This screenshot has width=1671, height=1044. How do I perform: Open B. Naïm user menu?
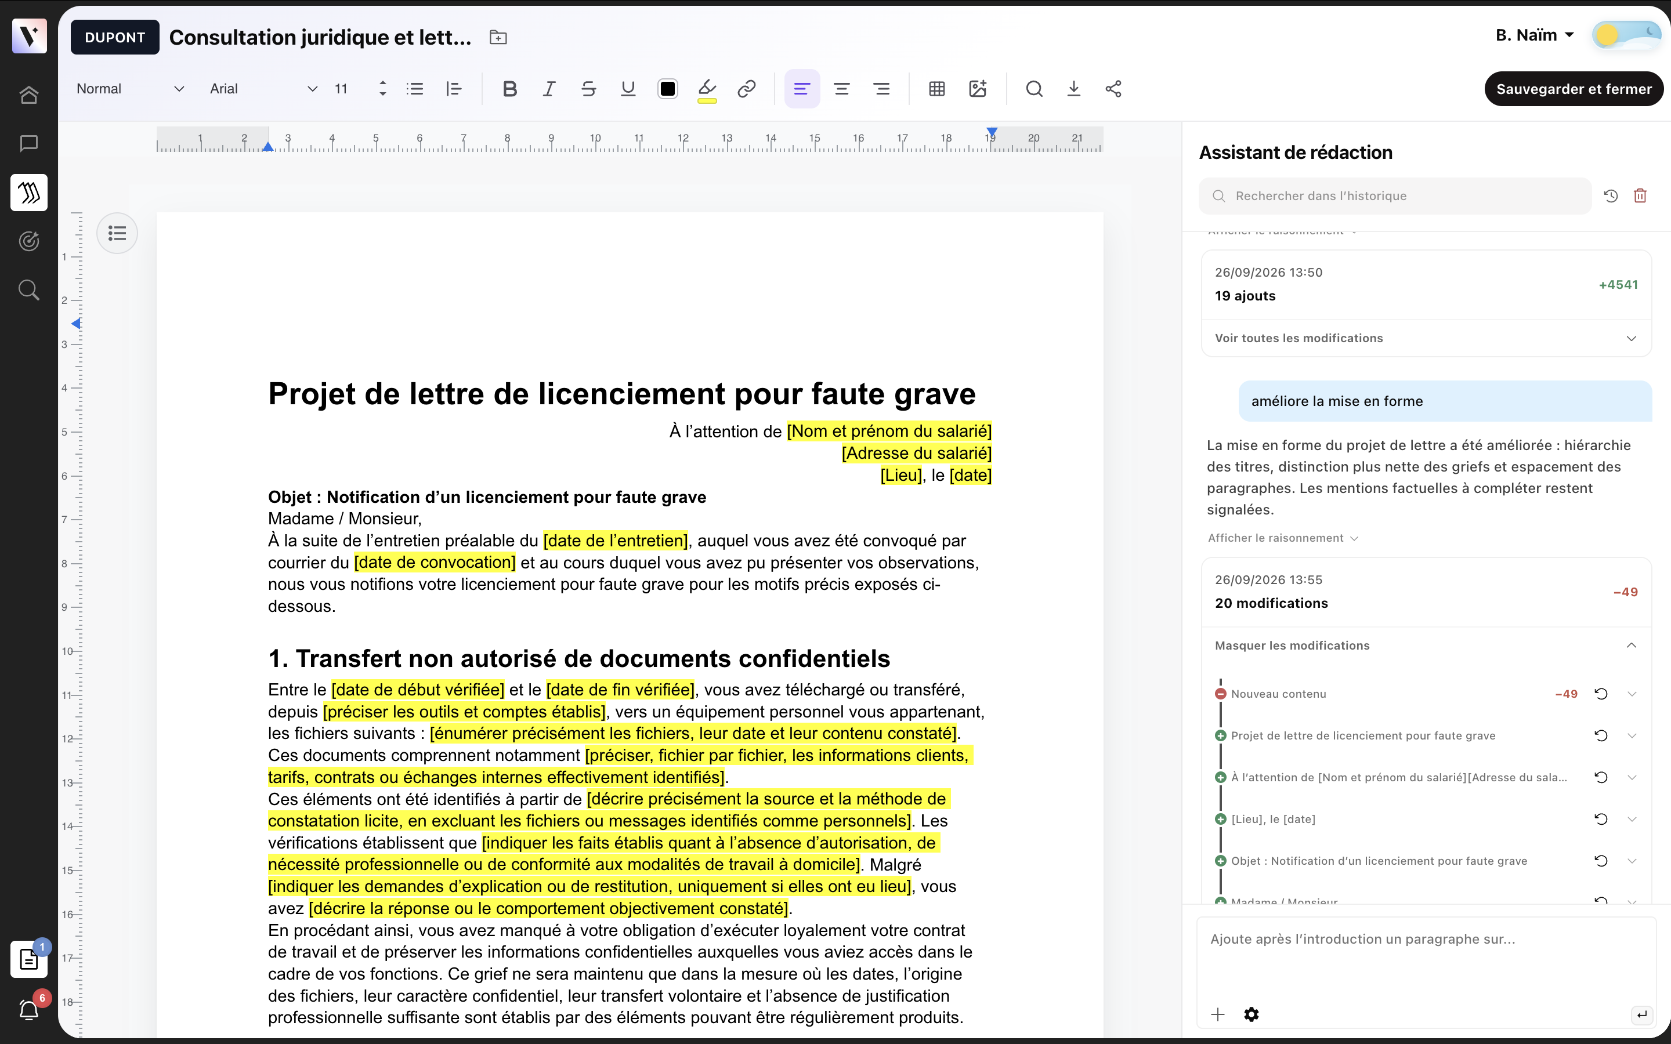1534,35
